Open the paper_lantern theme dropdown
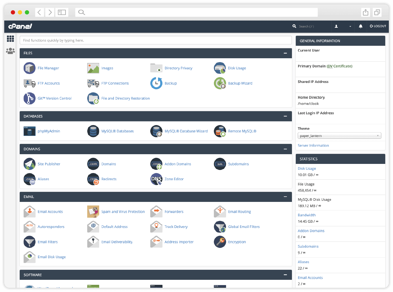This screenshot has width=393, height=292. 339,135
